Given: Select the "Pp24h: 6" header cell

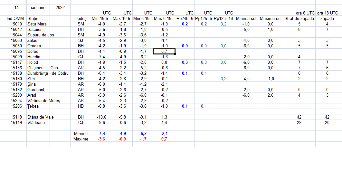Looking at the screenshot, I should coord(185,19).
